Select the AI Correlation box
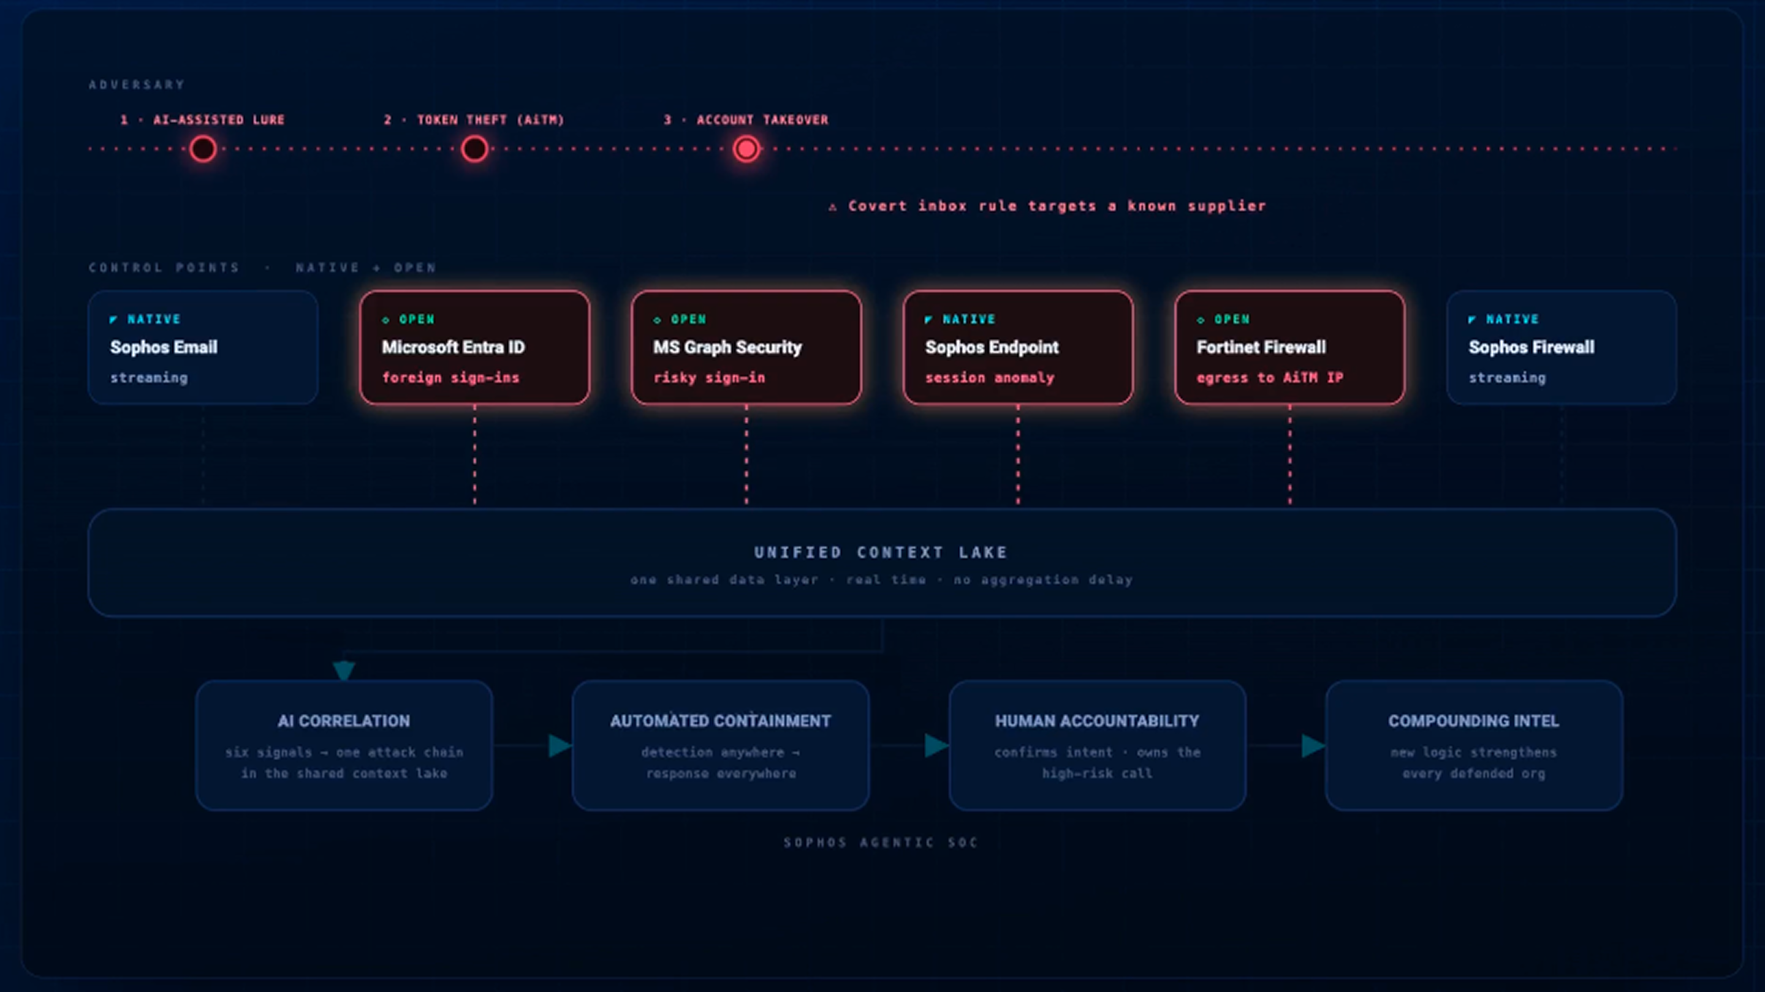The height and width of the screenshot is (992, 1765). [344, 746]
